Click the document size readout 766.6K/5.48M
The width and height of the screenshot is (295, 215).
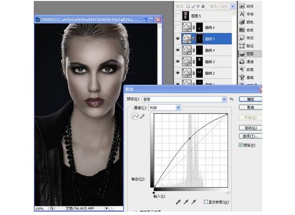click(80, 208)
